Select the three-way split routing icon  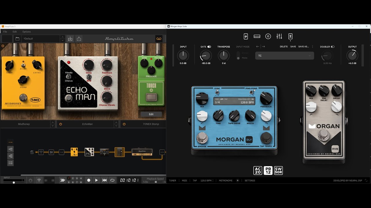coord(10,156)
